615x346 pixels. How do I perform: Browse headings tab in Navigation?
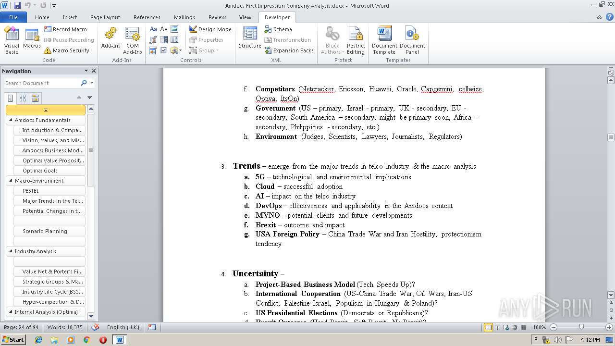tap(11, 98)
